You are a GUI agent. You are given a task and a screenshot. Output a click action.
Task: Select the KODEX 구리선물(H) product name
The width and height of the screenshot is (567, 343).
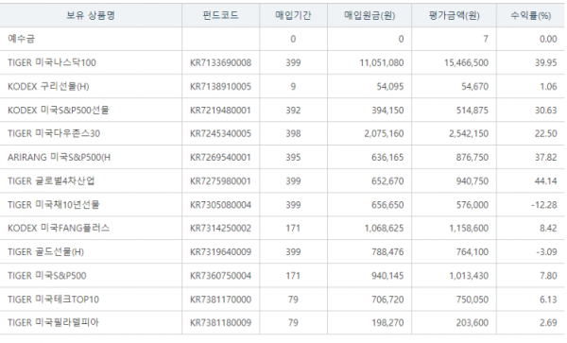[48, 86]
